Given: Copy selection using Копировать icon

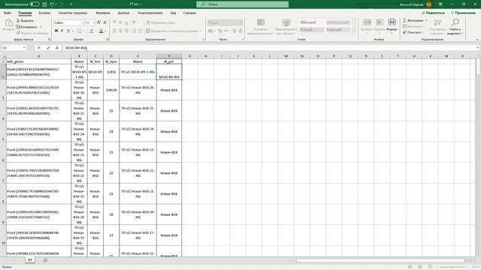Looking at the screenshot, I should point(18,27).
